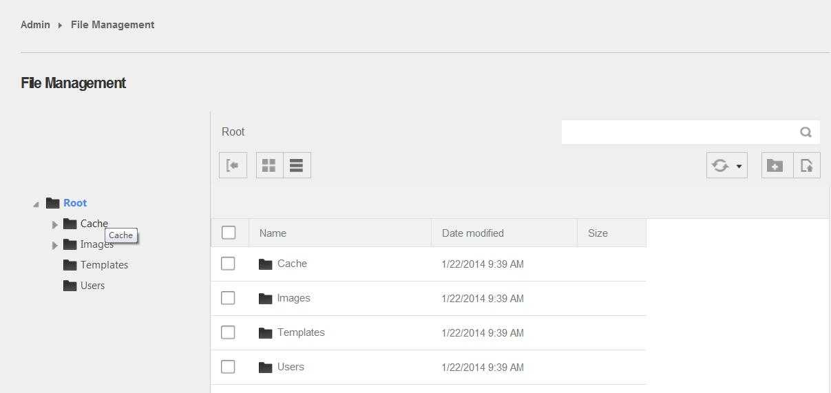Click the Cache folder icon in file list
831x393 pixels.
(266, 264)
